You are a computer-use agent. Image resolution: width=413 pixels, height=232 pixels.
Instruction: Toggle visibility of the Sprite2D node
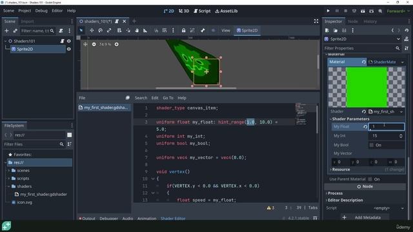click(x=69, y=49)
